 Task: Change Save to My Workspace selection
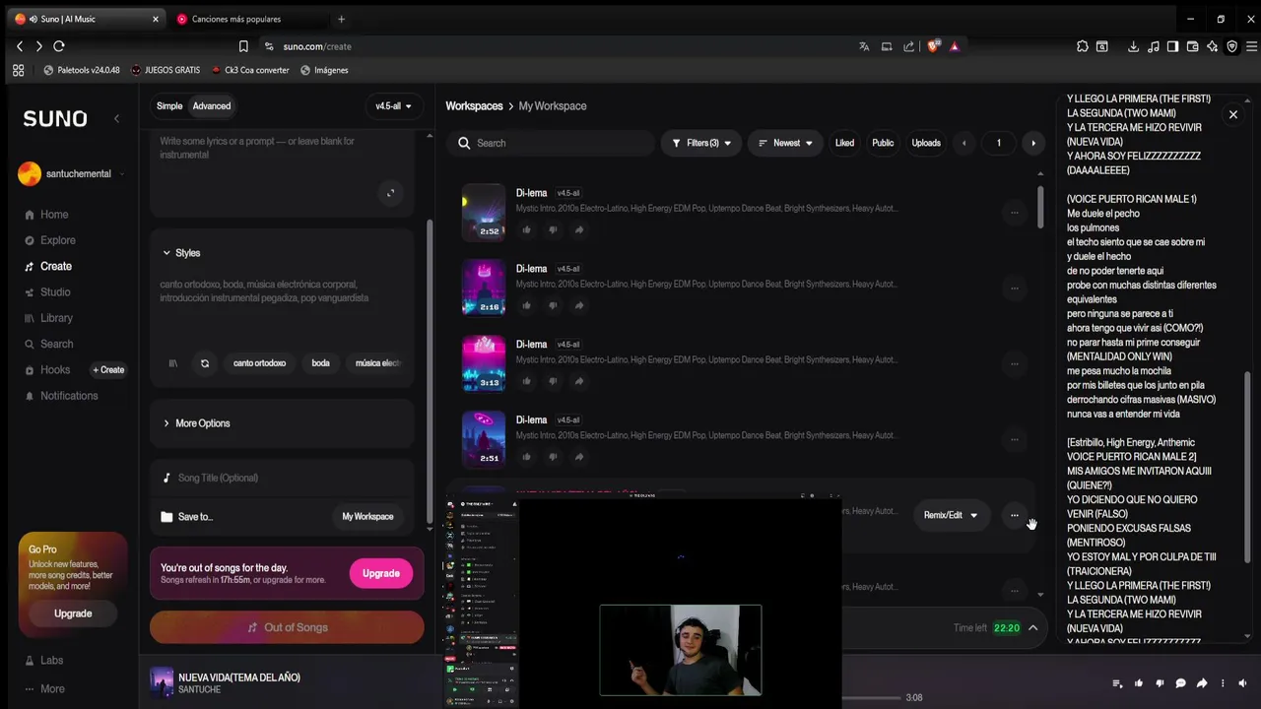point(367,517)
